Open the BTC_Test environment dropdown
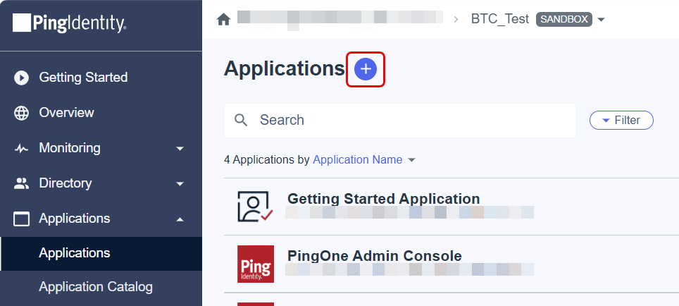 tap(601, 20)
